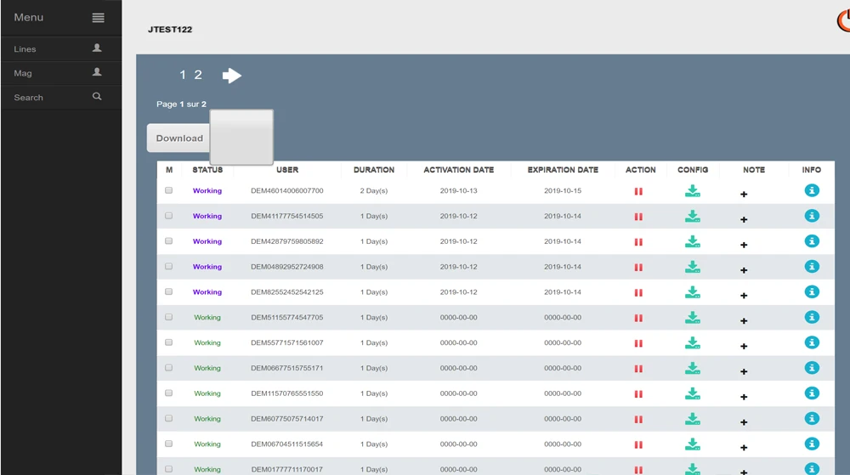The height and width of the screenshot is (475, 850).
Task: Click Working status of DEM55771571561007
Action: (x=207, y=342)
